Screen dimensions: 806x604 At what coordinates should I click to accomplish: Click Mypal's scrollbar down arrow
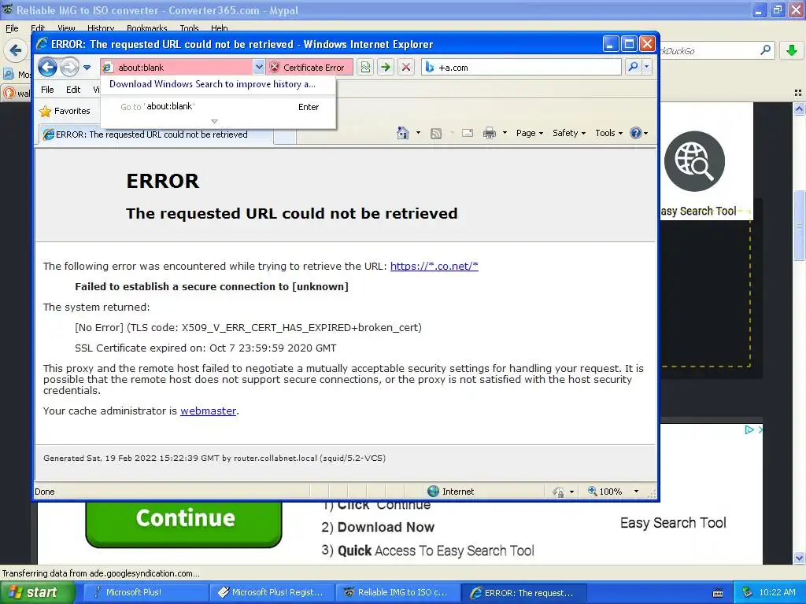click(800, 558)
